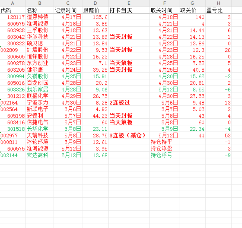Select column B header
242x228 pixels.
click(x=40, y=3)
